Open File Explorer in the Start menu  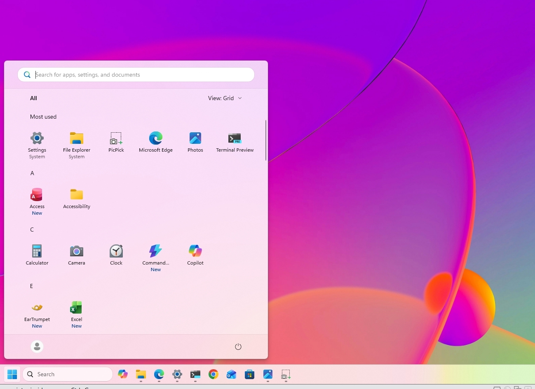click(x=77, y=145)
